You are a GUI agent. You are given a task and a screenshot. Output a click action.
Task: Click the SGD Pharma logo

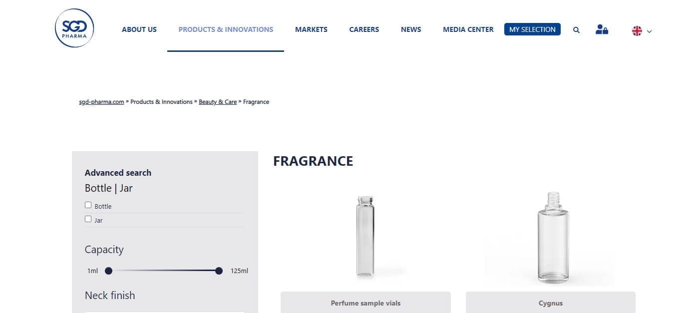[74, 28]
